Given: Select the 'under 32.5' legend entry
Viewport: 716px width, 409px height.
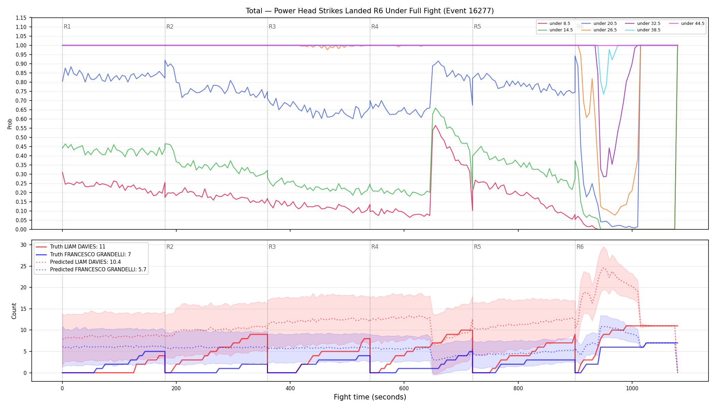Looking at the screenshot, I should click(x=643, y=24).
